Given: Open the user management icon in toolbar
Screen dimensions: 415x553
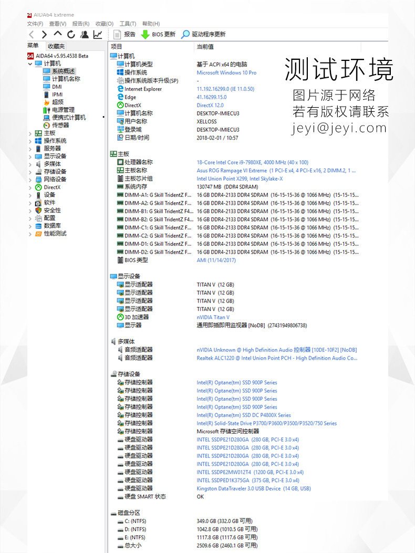Looking at the screenshot, I should pyautogui.click(x=85, y=34).
